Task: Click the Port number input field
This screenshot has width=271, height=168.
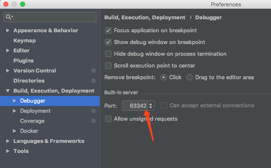Action: (x=135, y=106)
